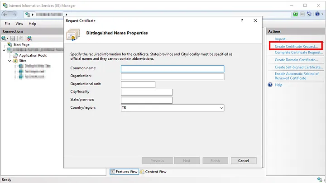Click Create Self-Signed Certificate... link

tap(299, 67)
